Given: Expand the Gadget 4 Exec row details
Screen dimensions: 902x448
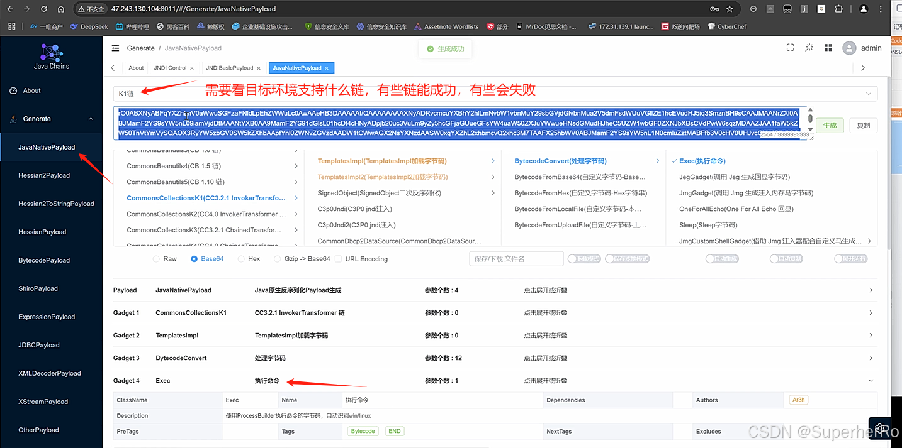Looking at the screenshot, I should click(x=871, y=380).
